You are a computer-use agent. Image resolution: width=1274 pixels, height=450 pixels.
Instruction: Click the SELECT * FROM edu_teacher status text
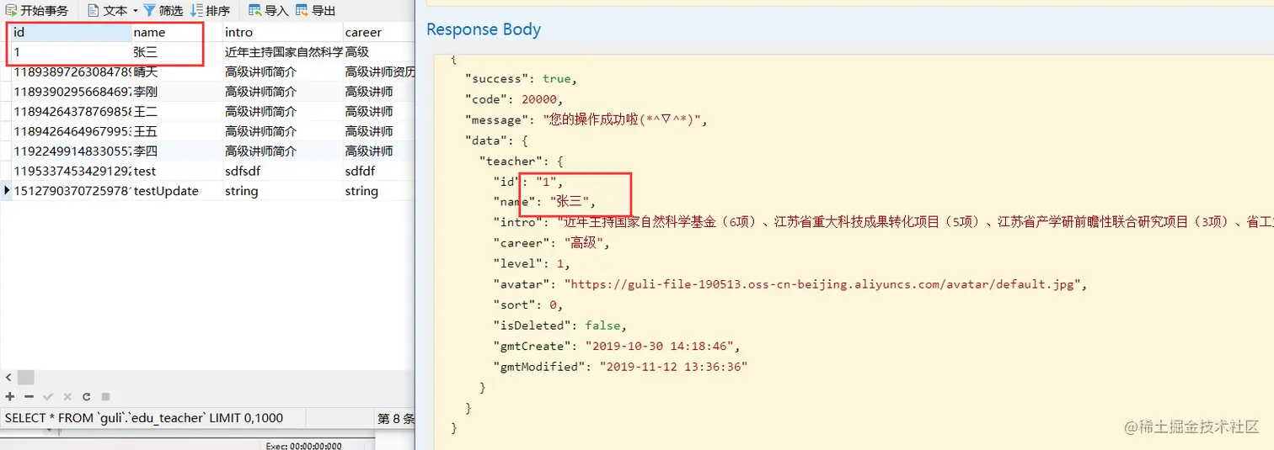[144, 418]
